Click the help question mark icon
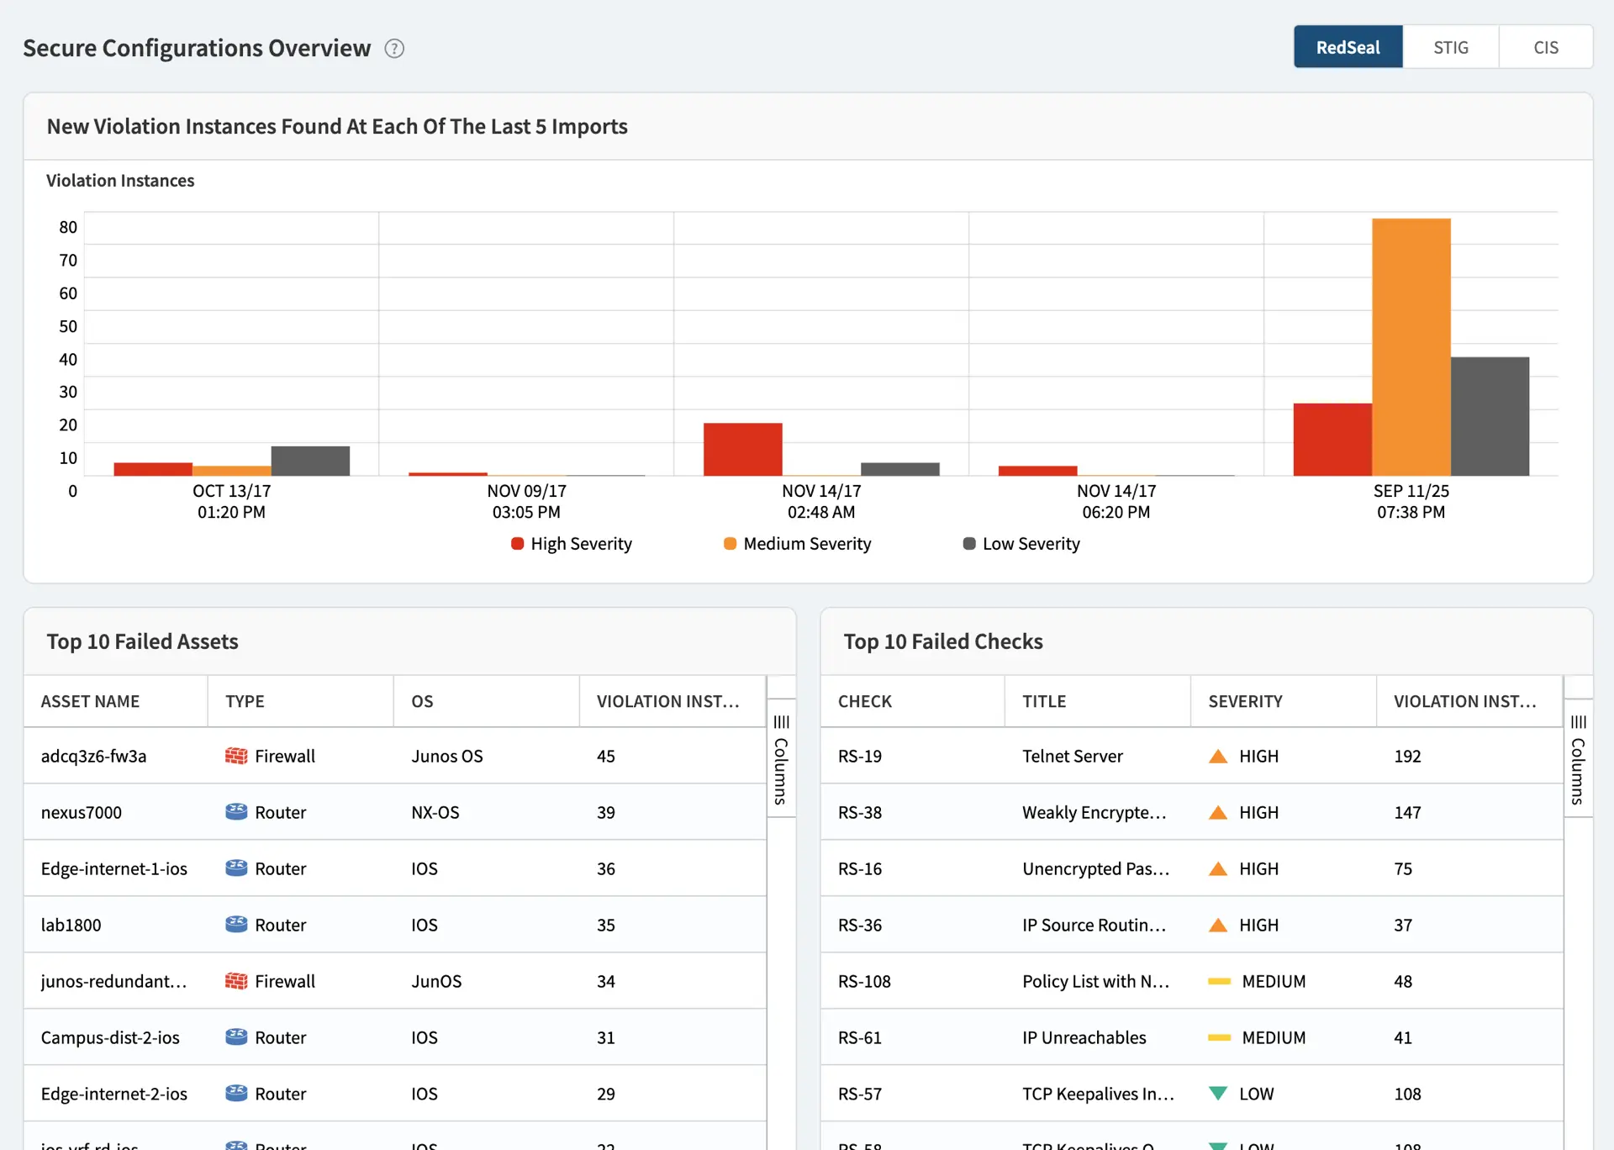 [394, 49]
